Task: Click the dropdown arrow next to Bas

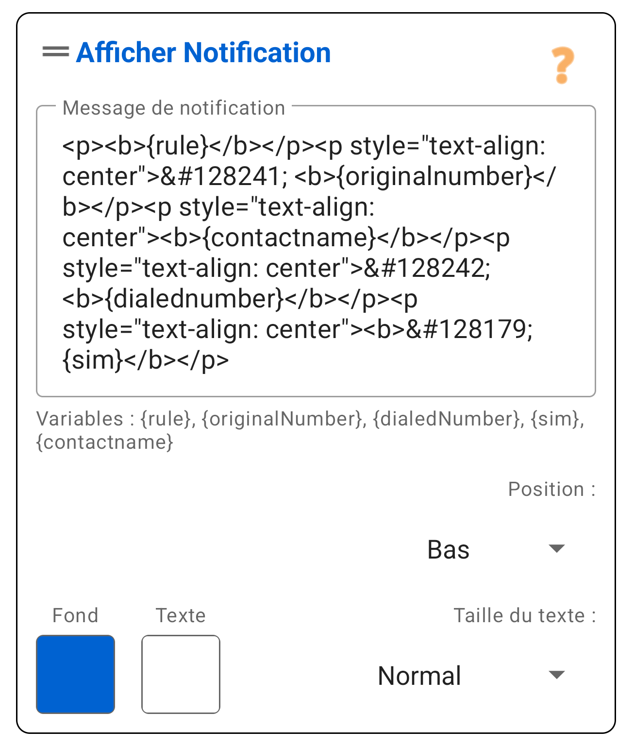Action: (x=556, y=549)
